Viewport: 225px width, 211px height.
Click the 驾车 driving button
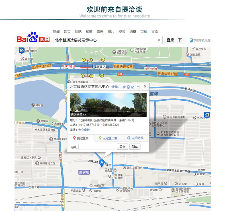tap(135, 147)
